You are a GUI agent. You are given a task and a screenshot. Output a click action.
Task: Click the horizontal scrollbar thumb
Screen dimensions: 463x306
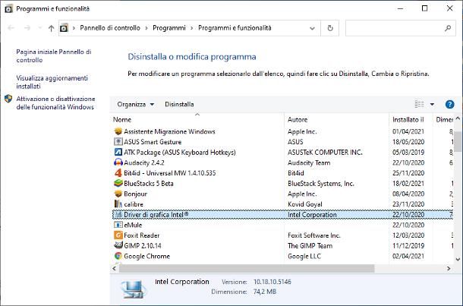coord(247,269)
